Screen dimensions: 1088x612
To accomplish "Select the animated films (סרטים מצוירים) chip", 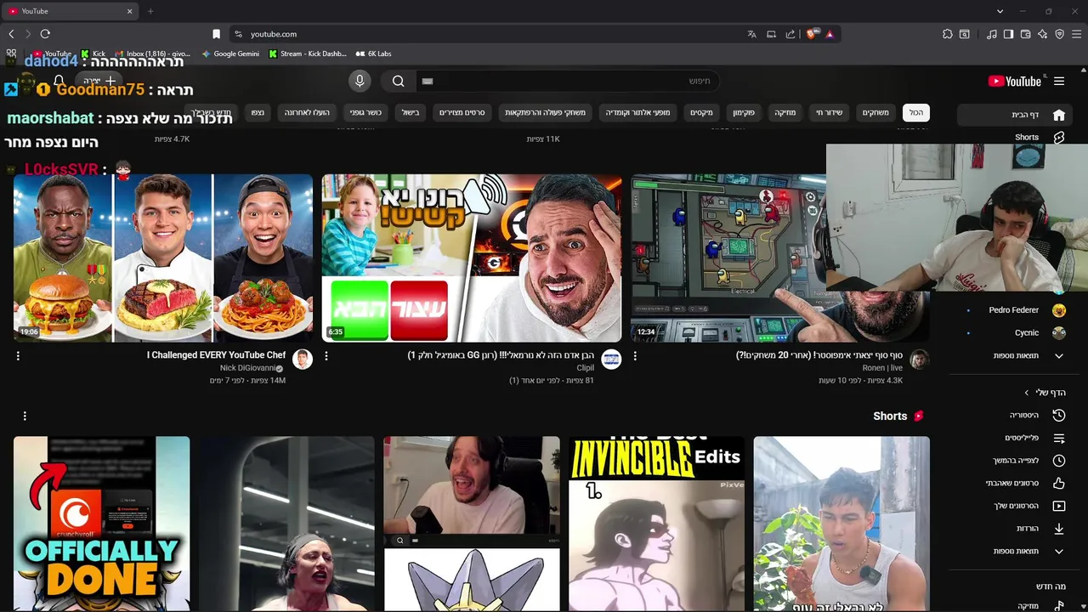I will pyautogui.click(x=462, y=112).
